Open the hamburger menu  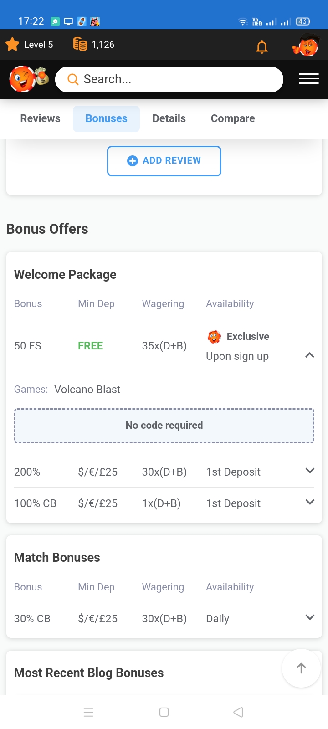tap(308, 79)
